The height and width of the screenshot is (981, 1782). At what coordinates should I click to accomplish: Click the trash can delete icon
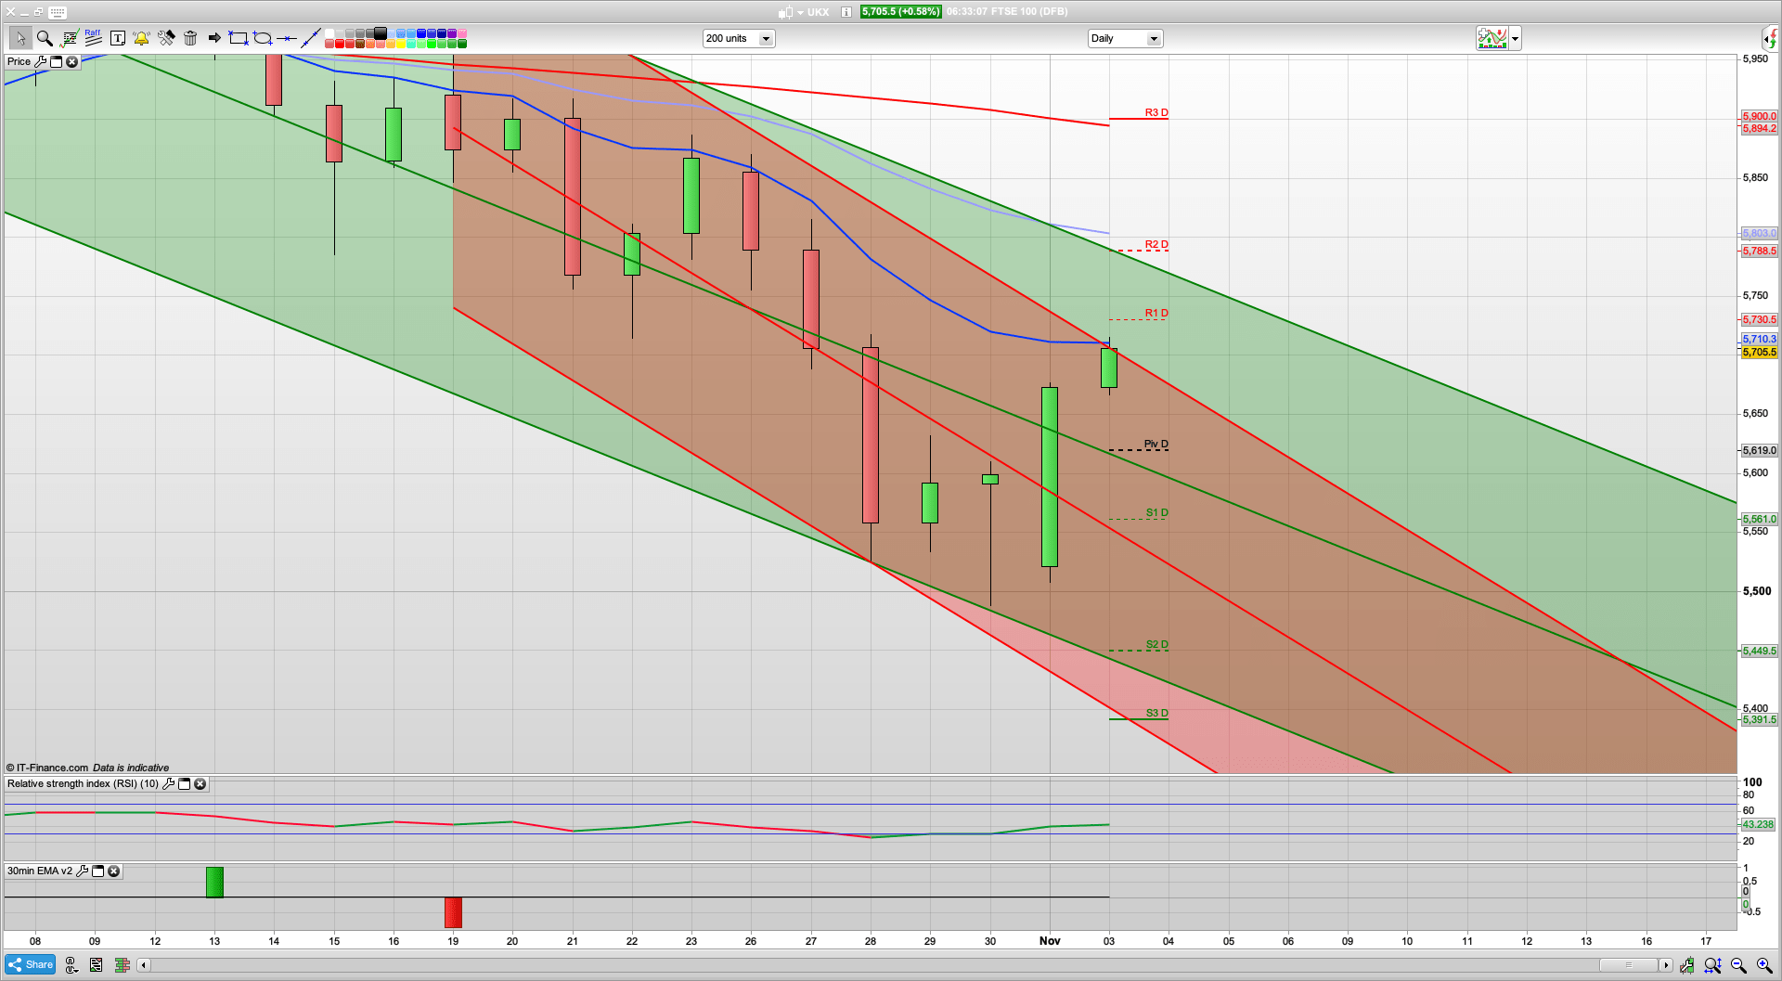click(190, 38)
